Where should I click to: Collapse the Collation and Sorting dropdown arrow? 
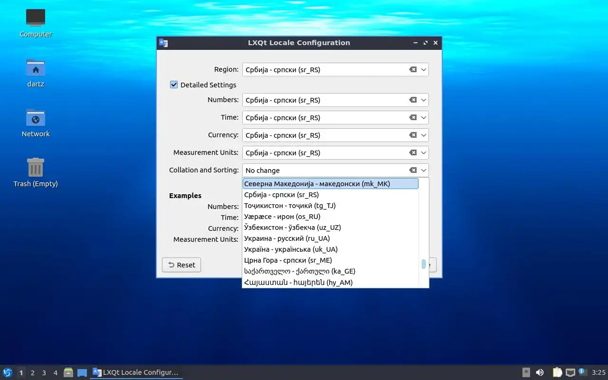(424, 170)
